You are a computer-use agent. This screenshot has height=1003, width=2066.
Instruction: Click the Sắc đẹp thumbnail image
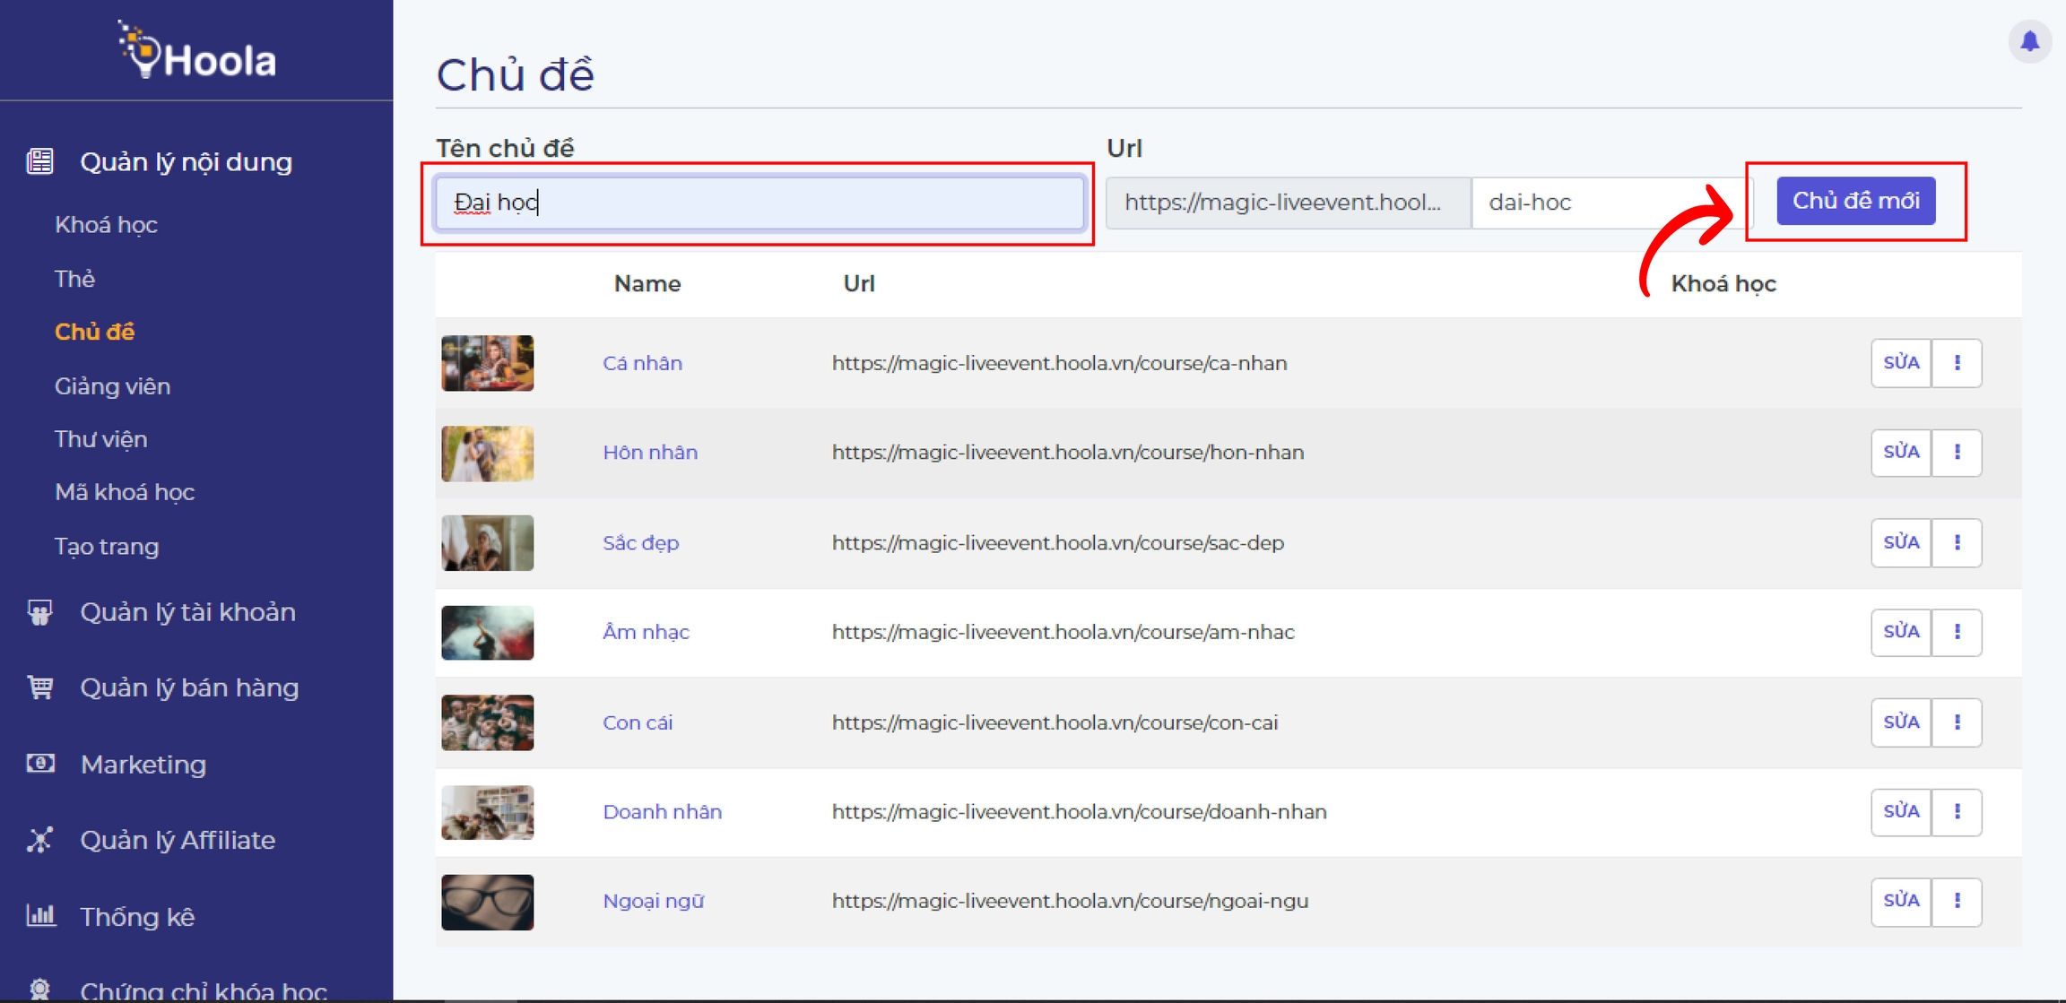click(x=487, y=543)
